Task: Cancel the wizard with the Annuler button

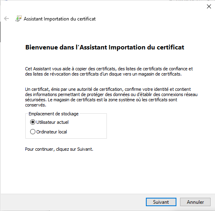Action: (x=195, y=202)
